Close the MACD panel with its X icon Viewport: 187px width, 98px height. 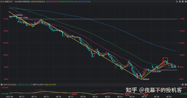tap(183, 85)
